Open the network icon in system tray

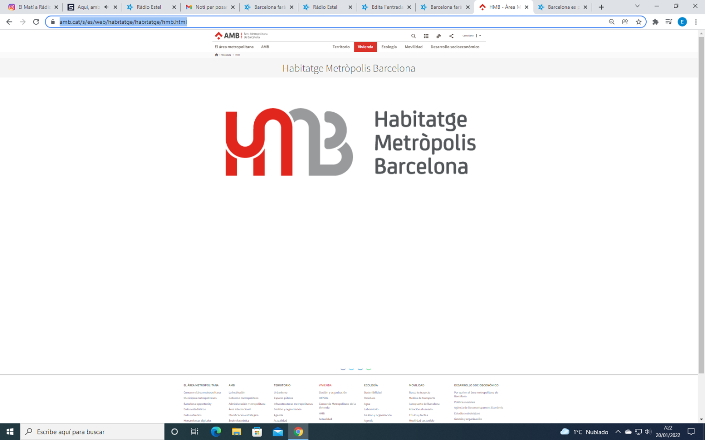click(x=638, y=432)
